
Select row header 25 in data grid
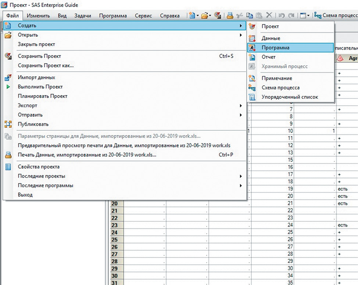click(x=117, y=239)
